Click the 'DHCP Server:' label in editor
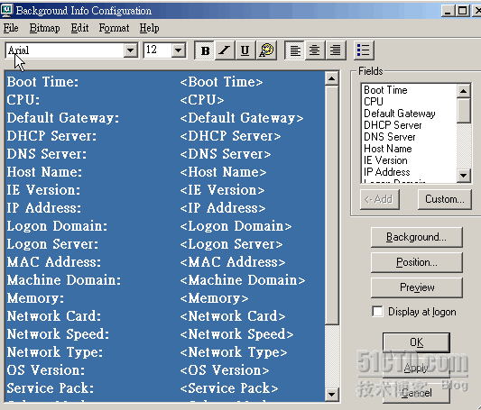The height and width of the screenshot is (410, 481). [51, 136]
